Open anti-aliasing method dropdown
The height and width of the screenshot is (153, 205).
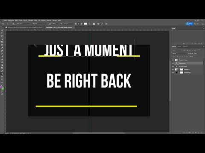coord(68,24)
